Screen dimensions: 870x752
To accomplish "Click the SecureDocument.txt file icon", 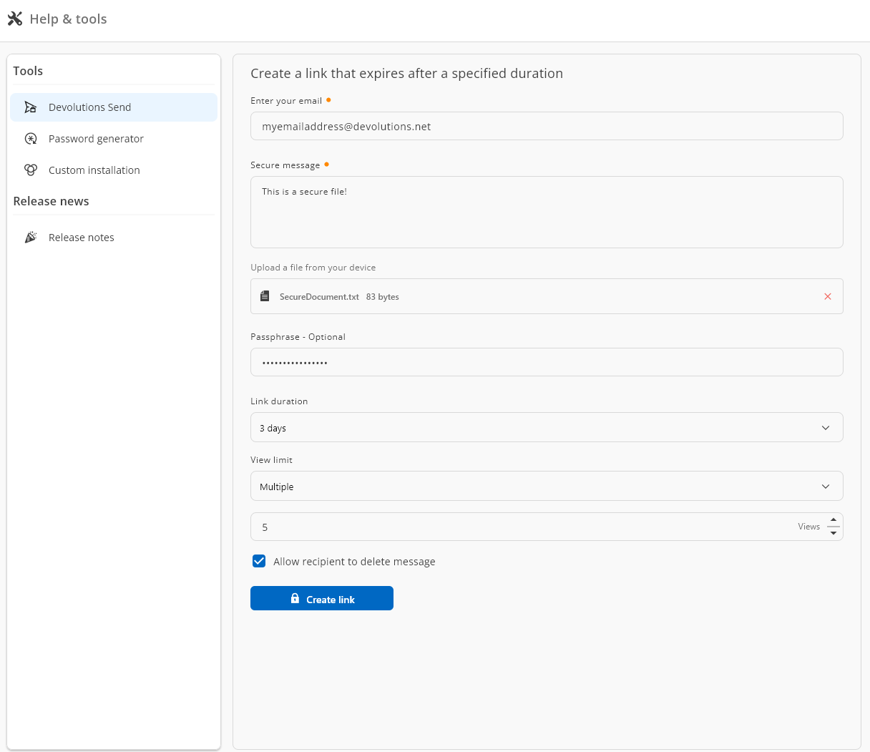I will click(x=265, y=296).
